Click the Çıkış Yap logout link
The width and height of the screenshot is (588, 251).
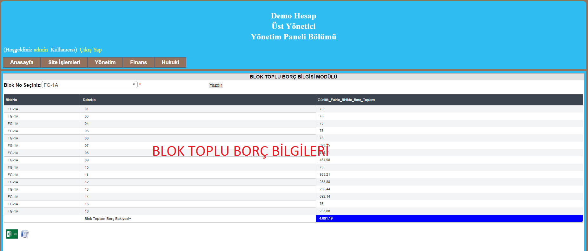point(90,50)
